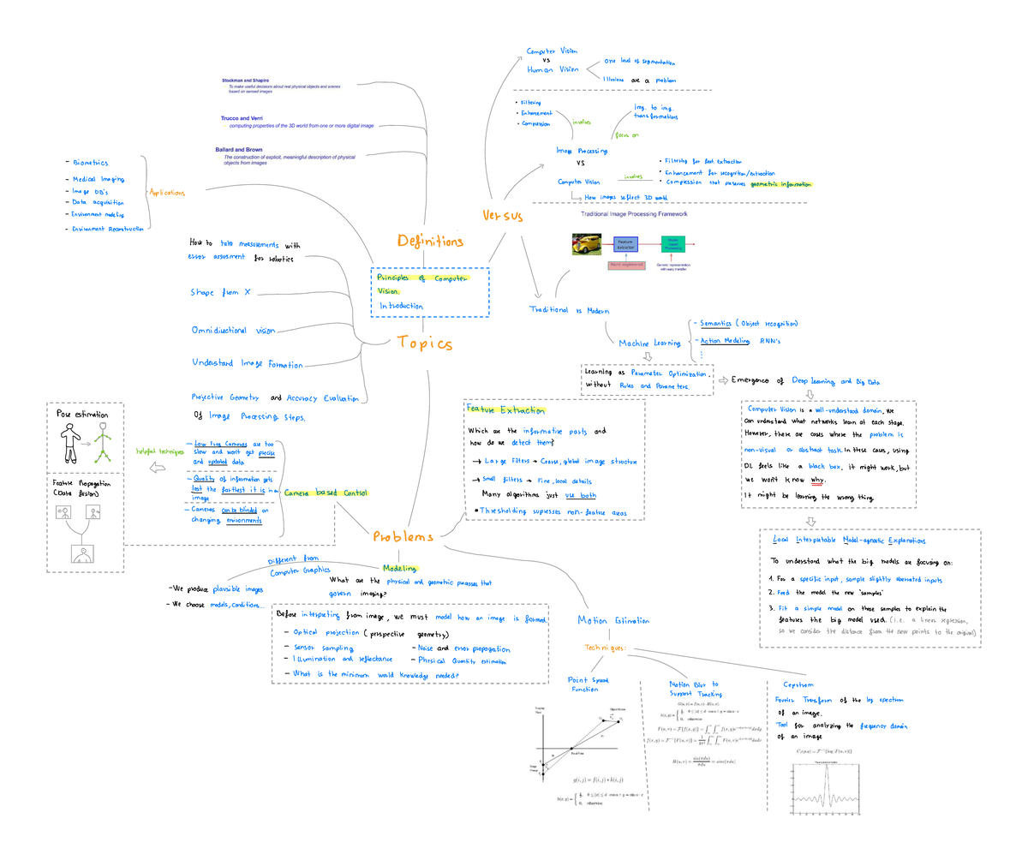Click the orange "Problems" heading
1028x866 pixels.
click(x=403, y=536)
